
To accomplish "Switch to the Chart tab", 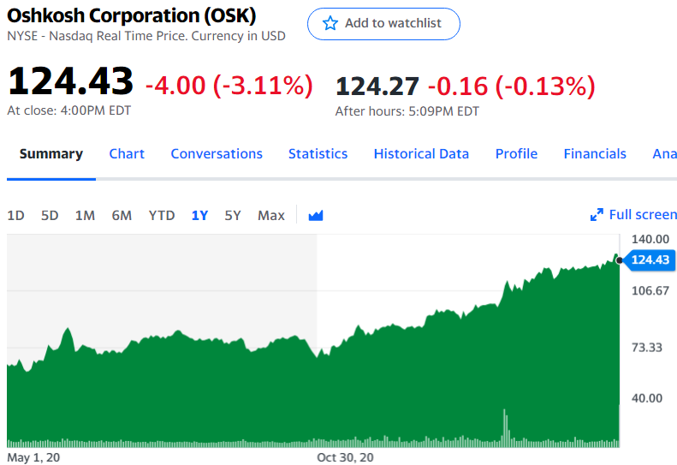I will [x=127, y=154].
